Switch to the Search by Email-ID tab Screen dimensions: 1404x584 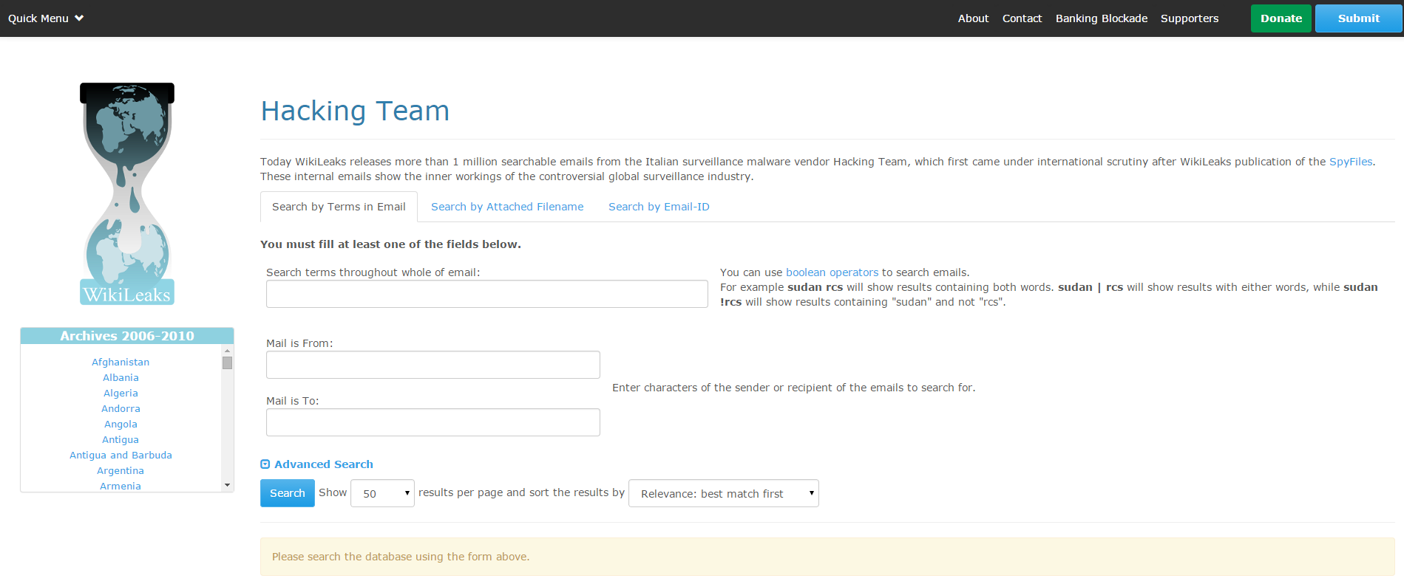point(659,207)
